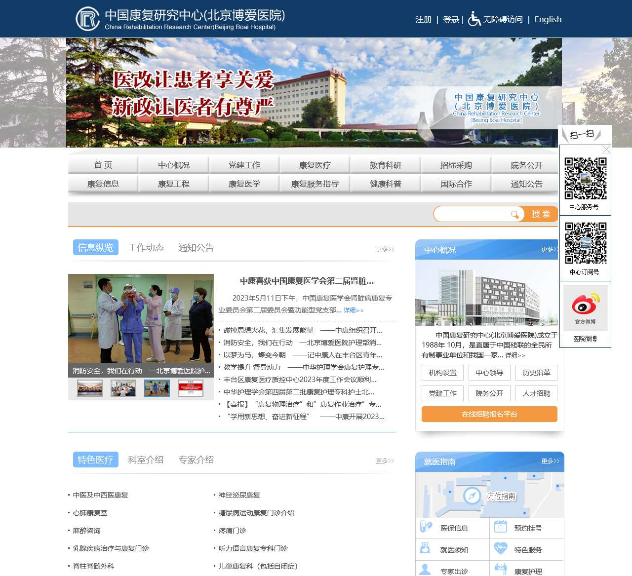The image size is (632, 576).
Task: Click the magnifying glass search icon
Action: (x=515, y=214)
